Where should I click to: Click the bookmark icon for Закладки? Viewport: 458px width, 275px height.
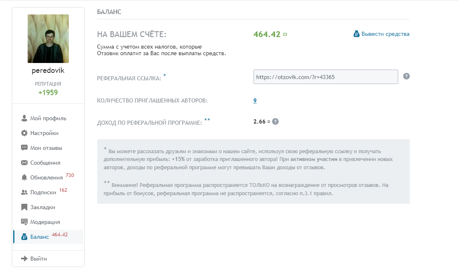pyautogui.click(x=24, y=207)
